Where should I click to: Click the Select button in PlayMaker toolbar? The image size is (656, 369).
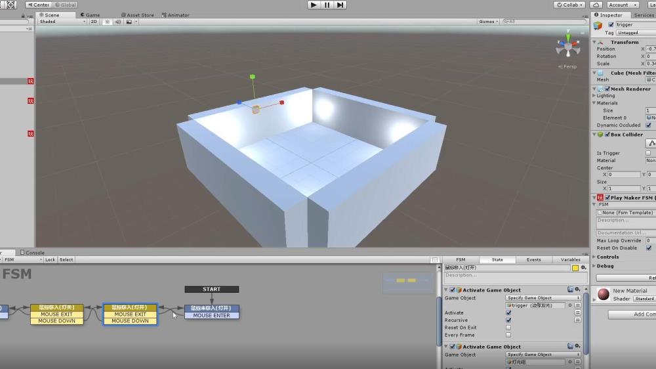[x=66, y=260]
